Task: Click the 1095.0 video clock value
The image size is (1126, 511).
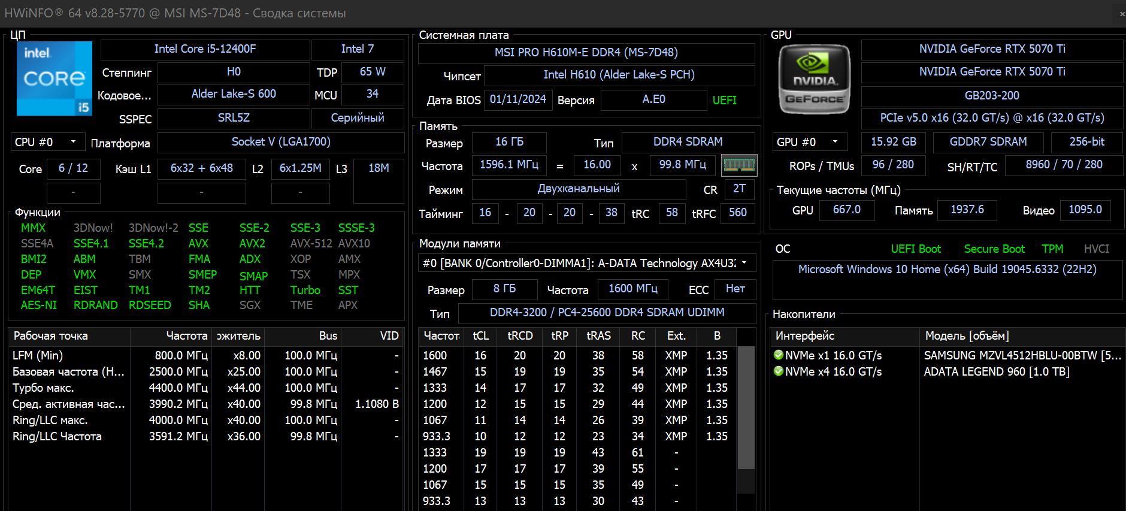Action: tap(1085, 210)
